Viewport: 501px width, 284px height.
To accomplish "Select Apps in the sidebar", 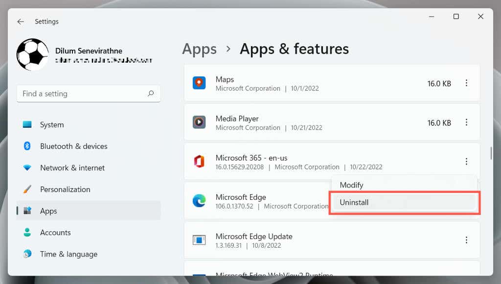I will [x=48, y=211].
